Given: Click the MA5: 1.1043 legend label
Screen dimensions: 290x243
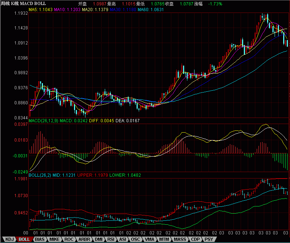Looking at the screenshot, I should click(x=41, y=9).
